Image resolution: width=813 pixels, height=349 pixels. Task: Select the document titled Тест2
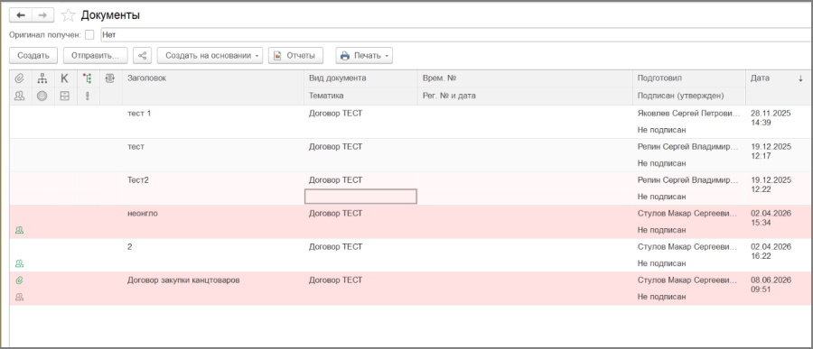tap(138, 180)
